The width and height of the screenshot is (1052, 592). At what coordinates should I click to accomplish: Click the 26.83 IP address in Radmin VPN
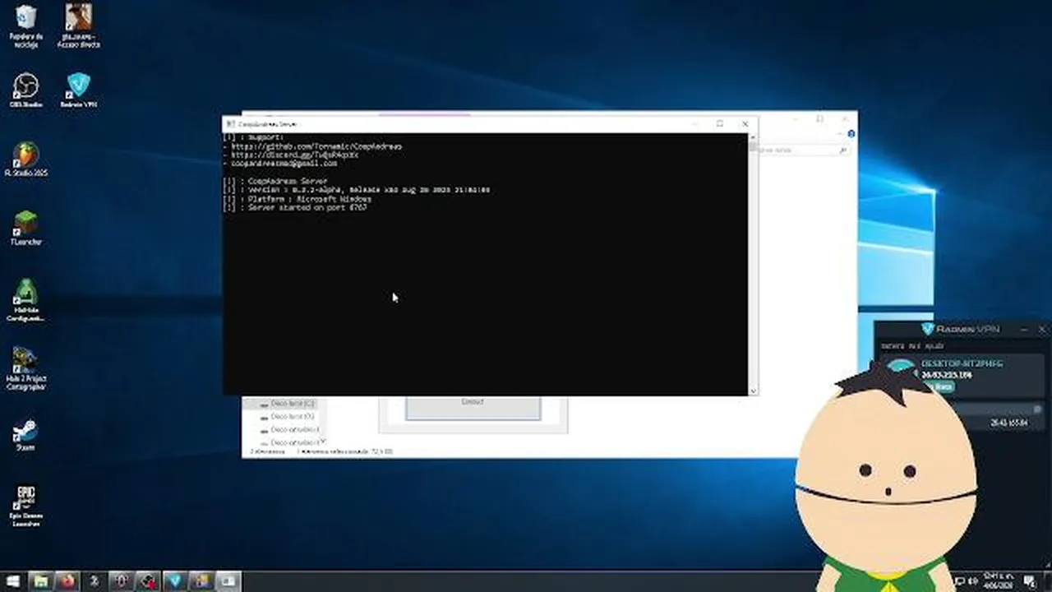947,375
